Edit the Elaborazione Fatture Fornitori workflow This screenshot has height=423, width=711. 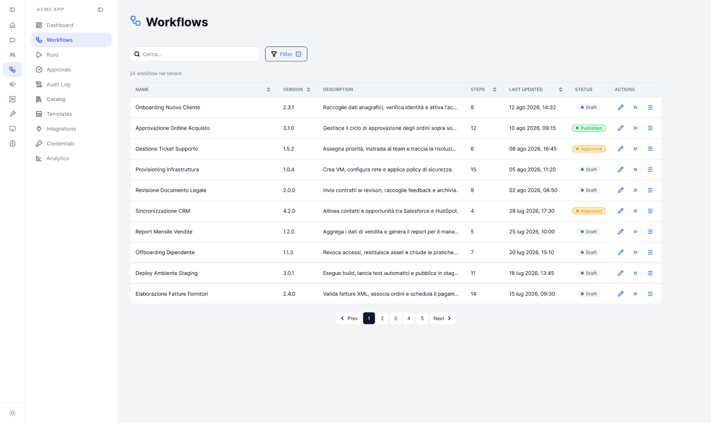[621, 294]
